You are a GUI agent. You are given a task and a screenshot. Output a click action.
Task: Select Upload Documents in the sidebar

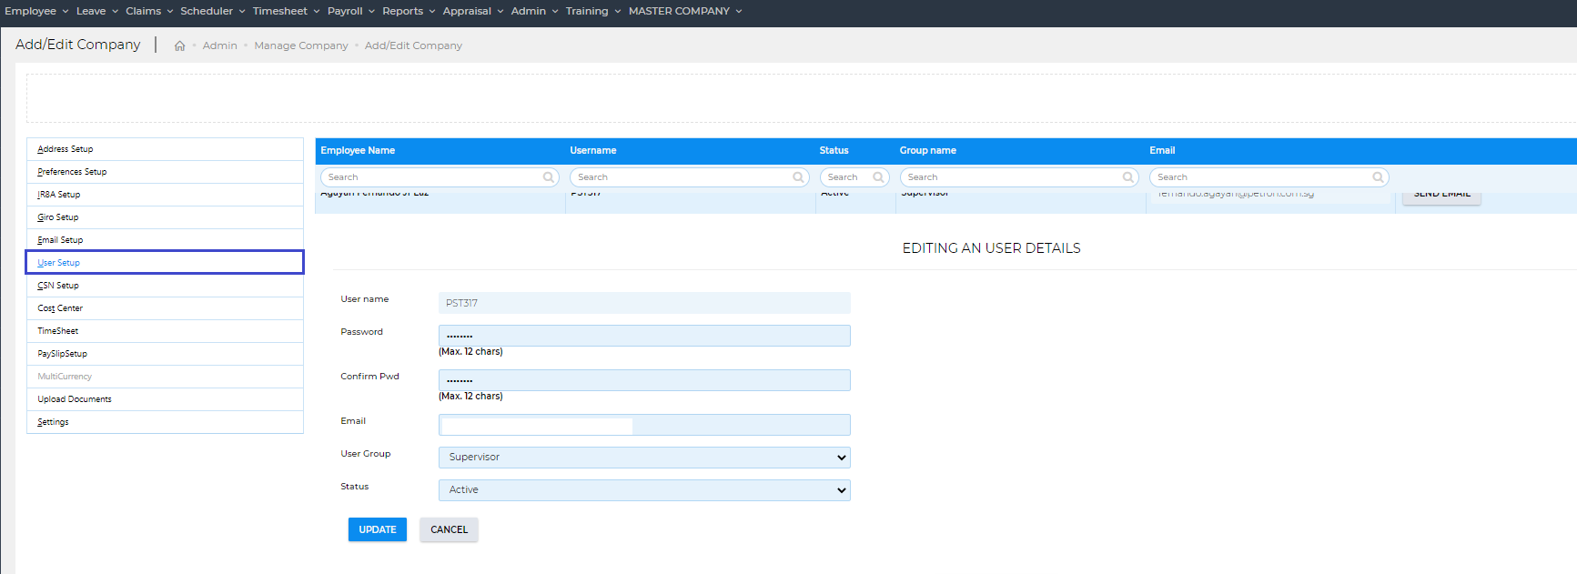pyautogui.click(x=165, y=399)
